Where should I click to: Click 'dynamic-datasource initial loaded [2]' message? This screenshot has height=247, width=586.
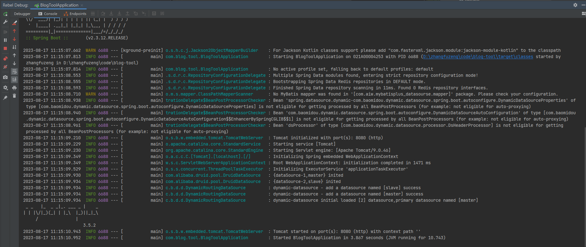[x=375, y=200]
